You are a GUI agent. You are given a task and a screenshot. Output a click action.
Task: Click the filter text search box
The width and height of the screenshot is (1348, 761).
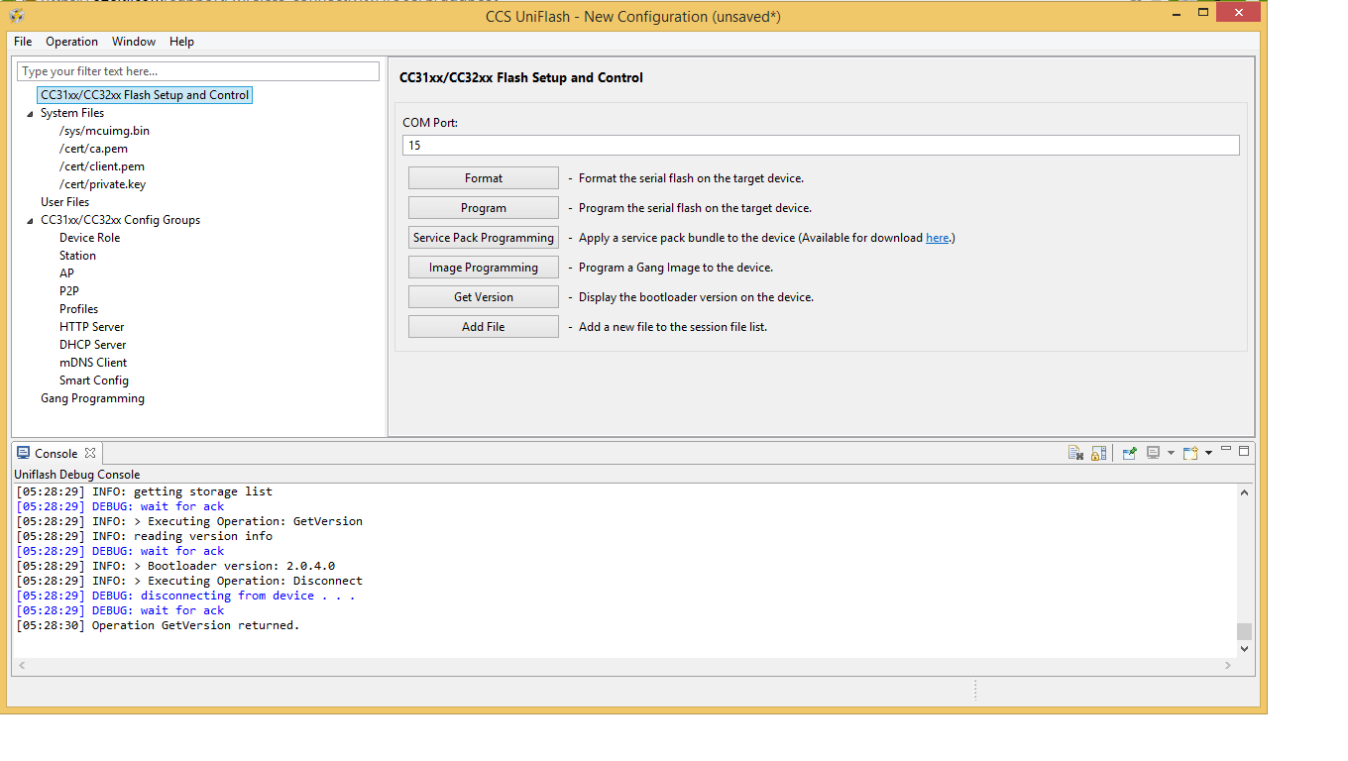click(x=198, y=71)
